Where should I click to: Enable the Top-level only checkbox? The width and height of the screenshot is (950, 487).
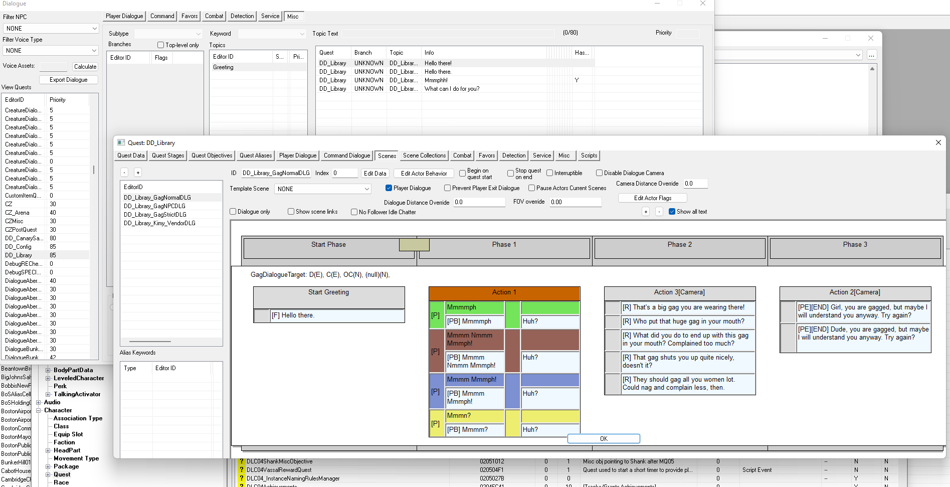[160, 45]
